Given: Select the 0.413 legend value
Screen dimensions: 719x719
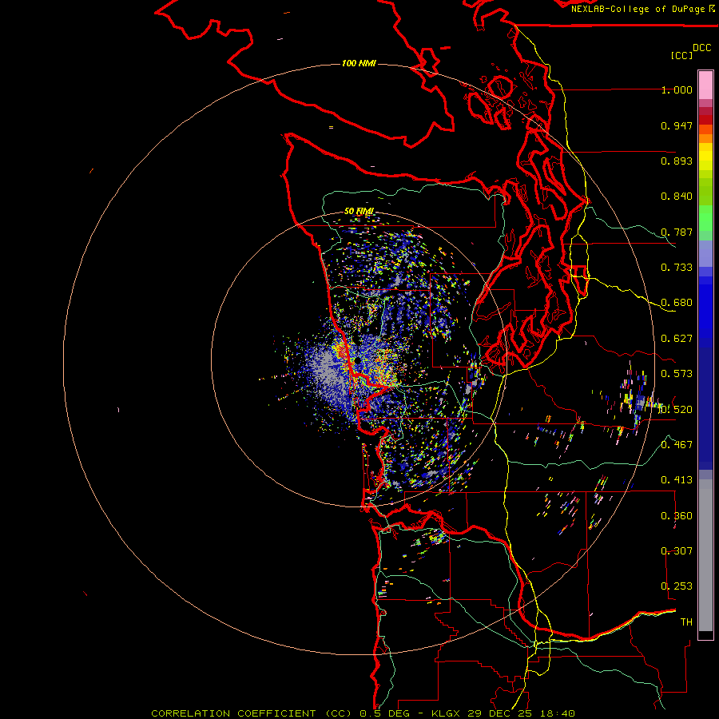Looking at the screenshot, I should (677, 480).
